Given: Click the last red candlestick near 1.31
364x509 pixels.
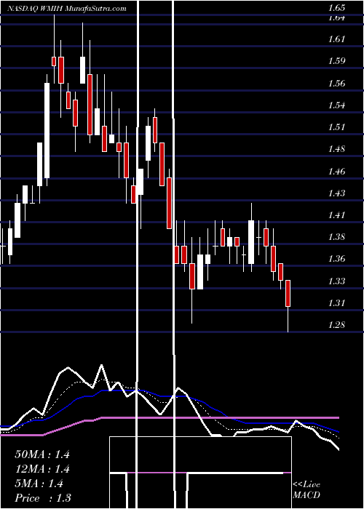Looking at the screenshot, I should pos(288,293).
